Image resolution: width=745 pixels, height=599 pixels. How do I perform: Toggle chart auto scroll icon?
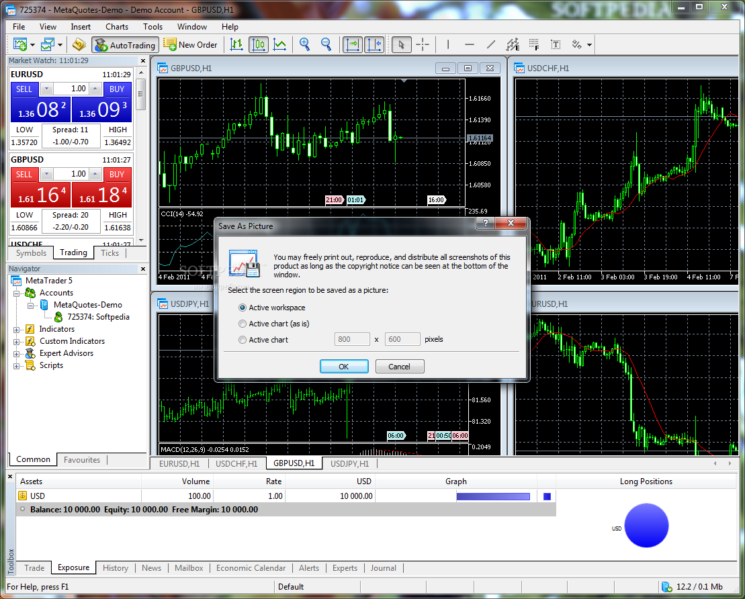click(x=353, y=44)
